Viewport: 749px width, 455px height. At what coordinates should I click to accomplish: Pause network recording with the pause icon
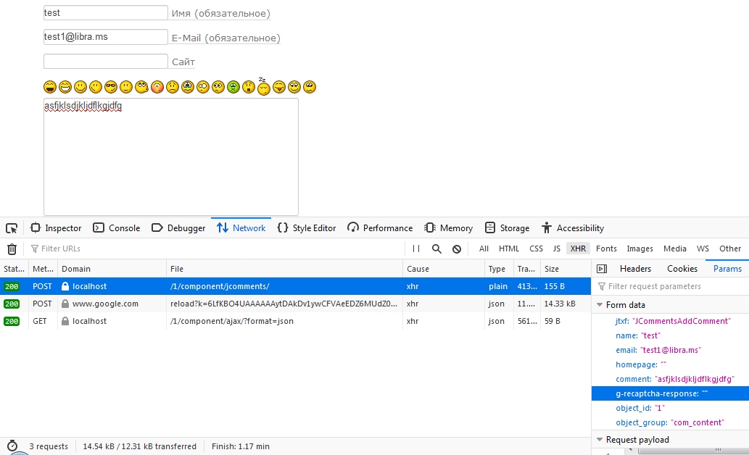(x=416, y=249)
